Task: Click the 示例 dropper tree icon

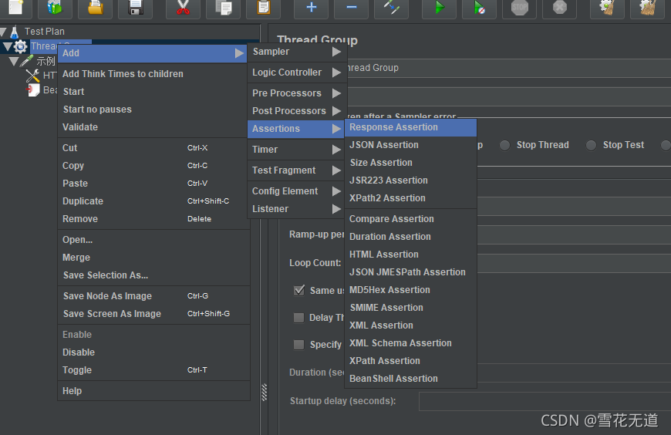Action: click(26, 61)
